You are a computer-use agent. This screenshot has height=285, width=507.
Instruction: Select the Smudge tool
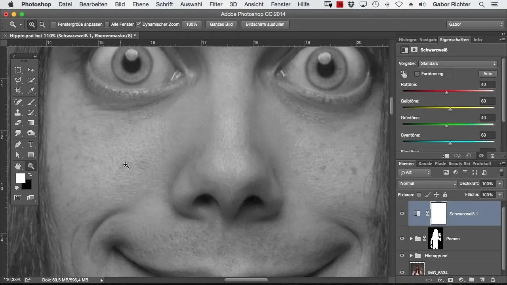18,133
